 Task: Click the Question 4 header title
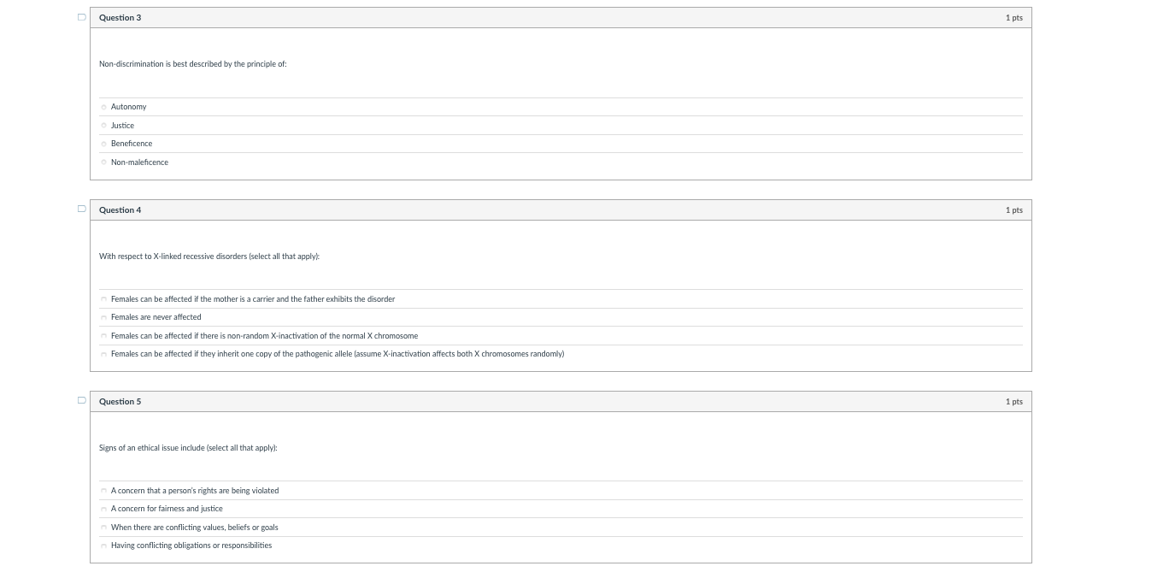[120, 210]
